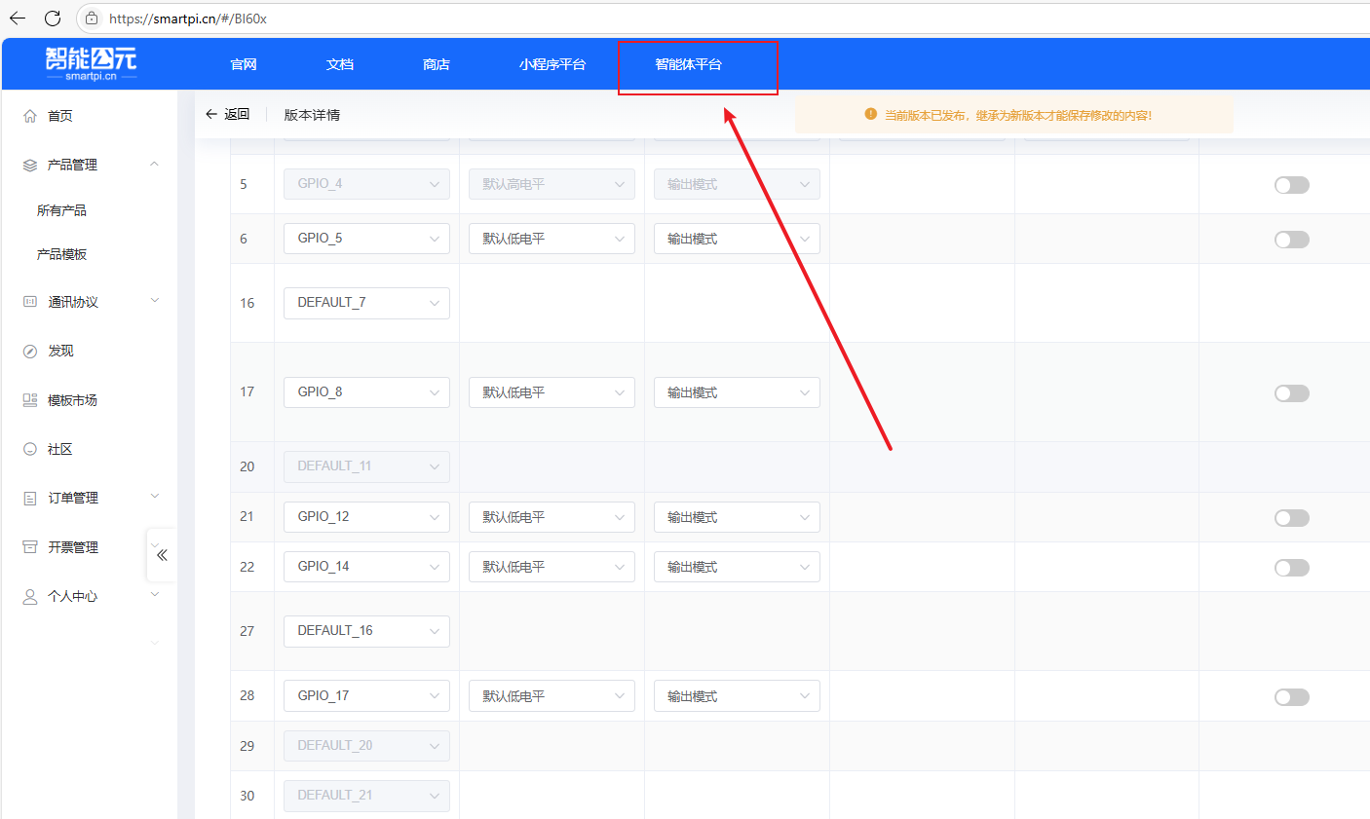
Task: Collapse sidebar with the double-chevron icon
Action: click(x=162, y=555)
